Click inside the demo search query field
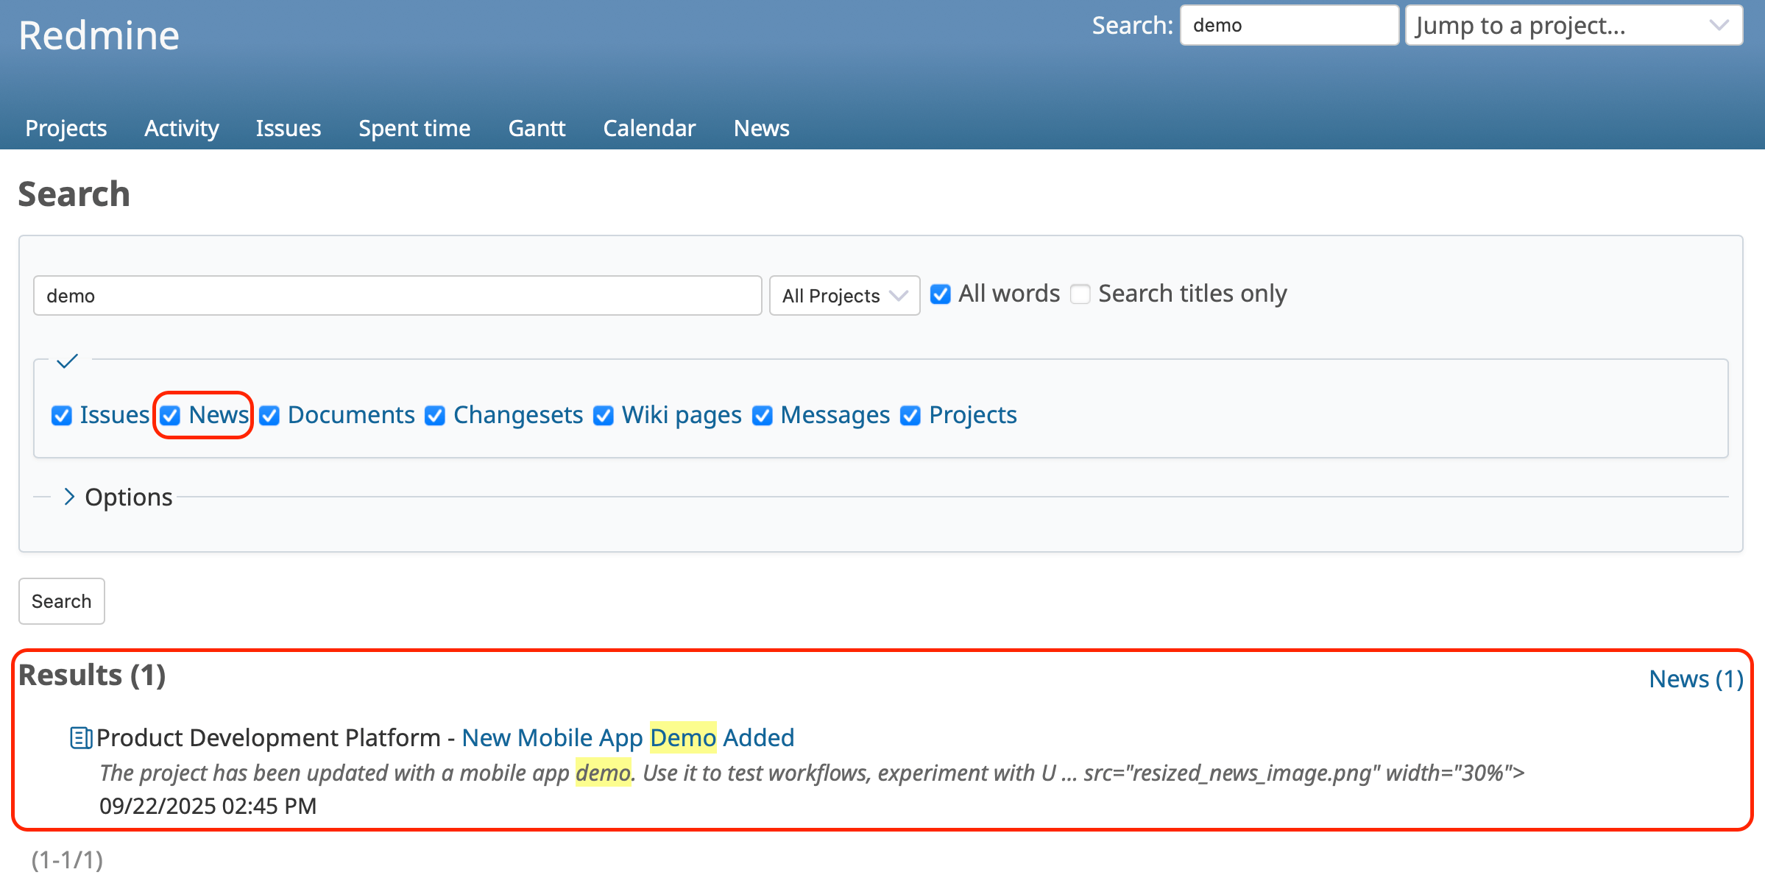 [397, 295]
